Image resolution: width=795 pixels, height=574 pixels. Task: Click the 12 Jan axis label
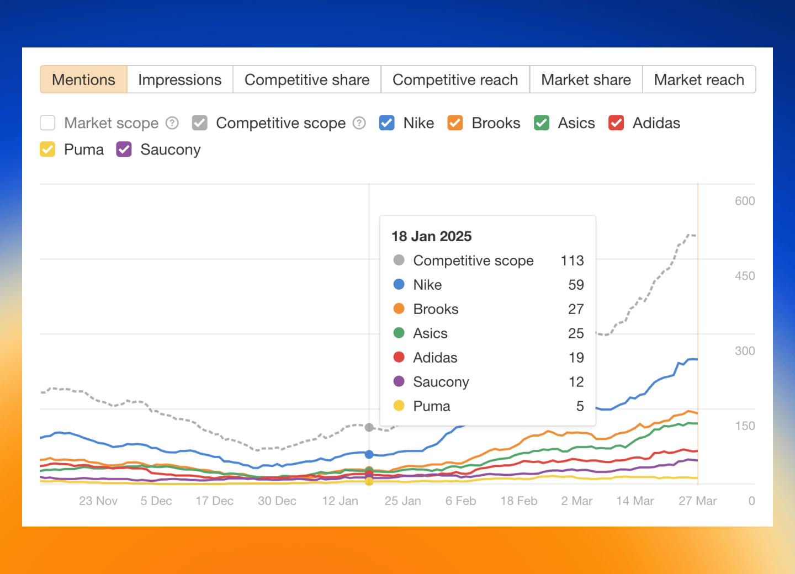point(340,501)
